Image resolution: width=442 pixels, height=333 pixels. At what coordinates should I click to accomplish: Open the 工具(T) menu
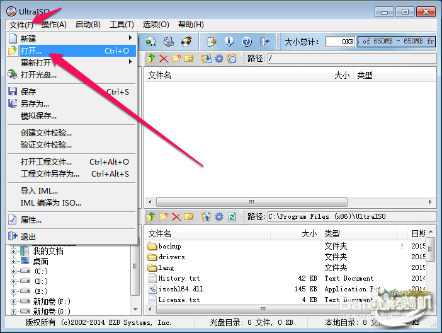[122, 25]
